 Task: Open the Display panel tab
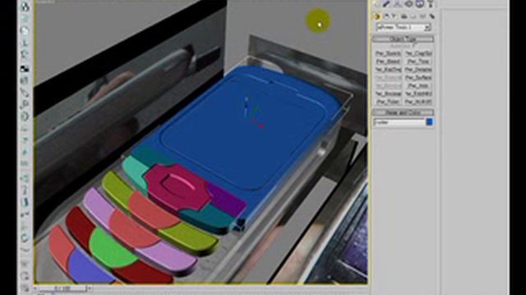click(420, 4)
